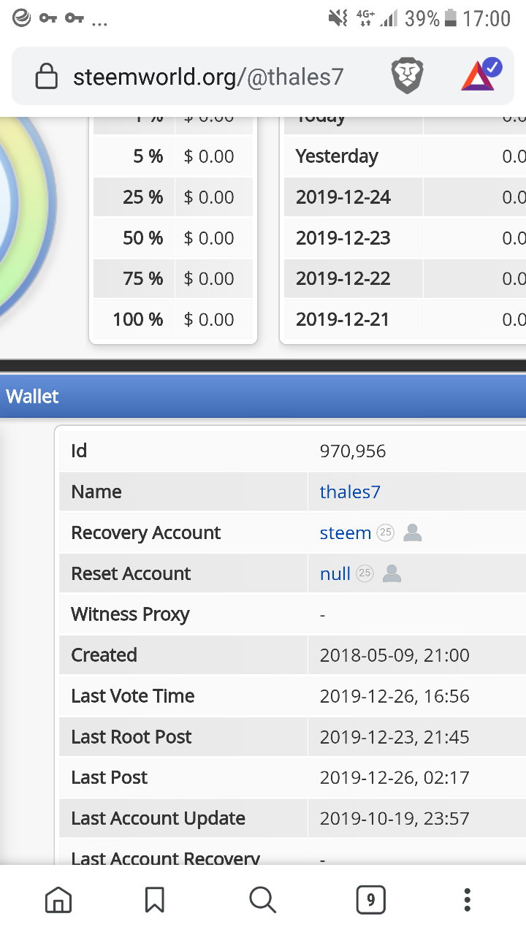Tap reputation badge next to null

click(x=365, y=574)
